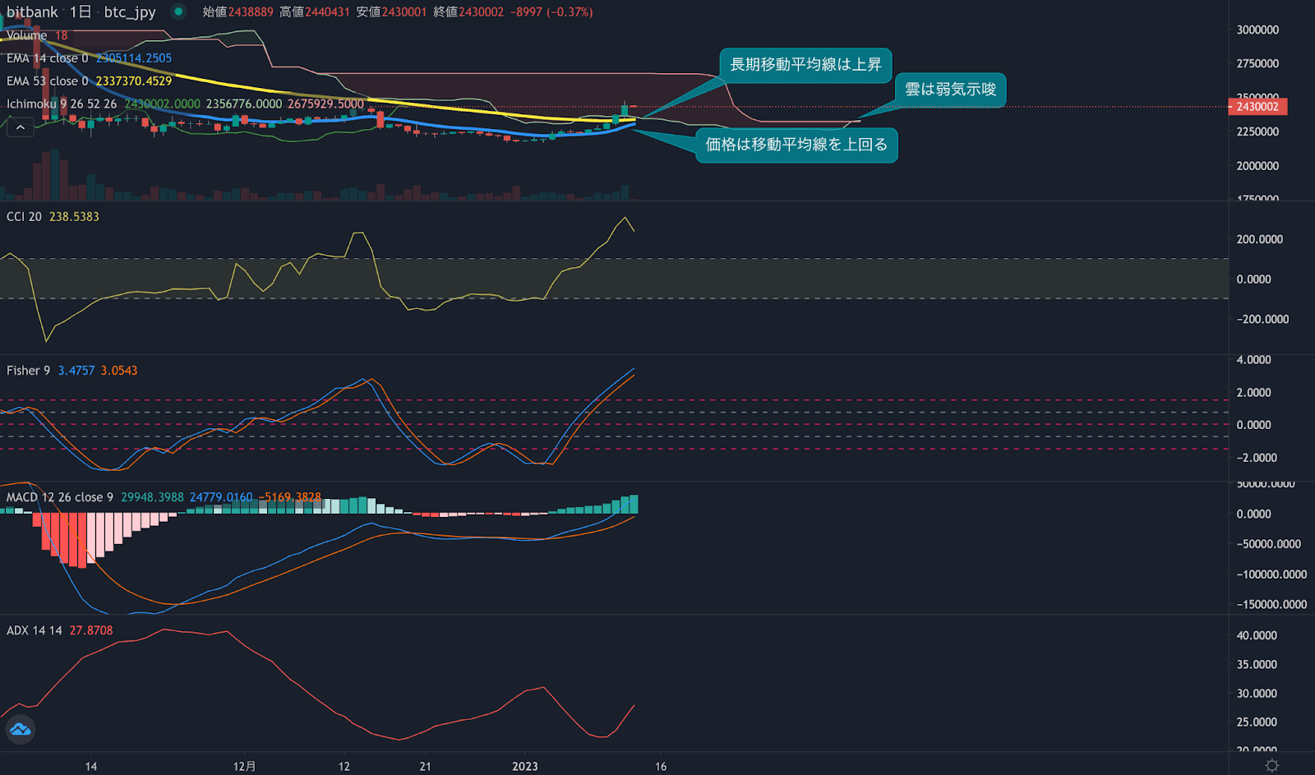This screenshot has width=1315, height=775.
Task: Click the red 2430002 price label
Action: (1259, 107)
